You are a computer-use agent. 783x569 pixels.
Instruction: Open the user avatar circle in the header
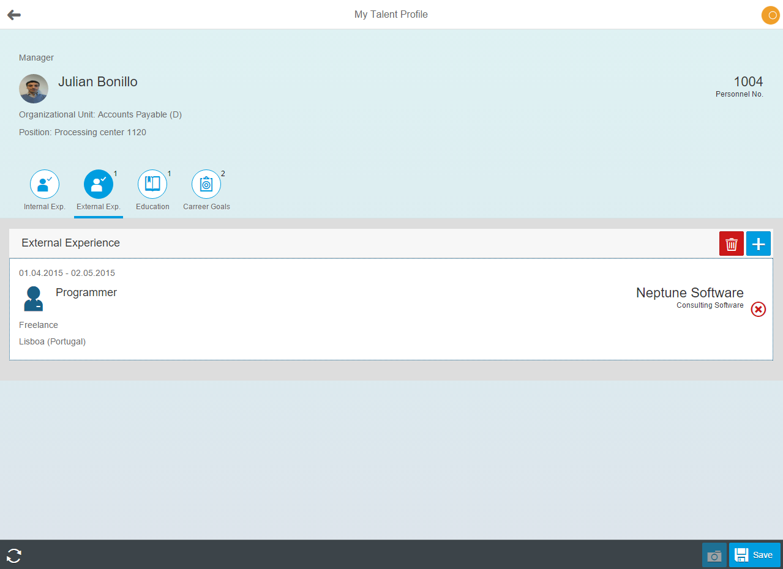(x=770, y=15)
